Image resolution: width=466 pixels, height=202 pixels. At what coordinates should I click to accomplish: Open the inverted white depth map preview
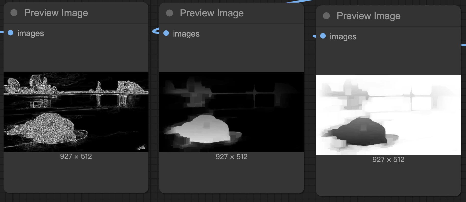[388, 115]
